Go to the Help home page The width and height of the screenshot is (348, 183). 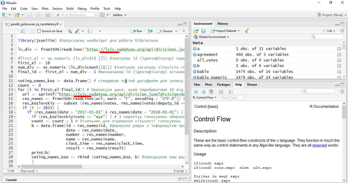(211, 91)
